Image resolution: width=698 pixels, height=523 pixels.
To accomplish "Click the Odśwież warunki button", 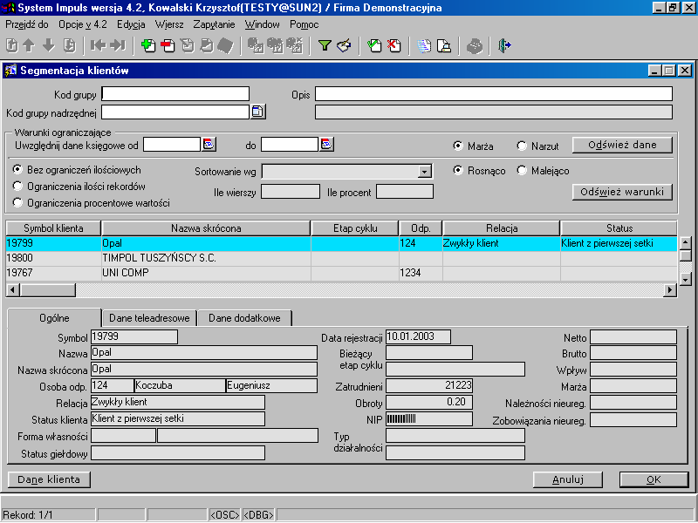I will coord(622,192).
